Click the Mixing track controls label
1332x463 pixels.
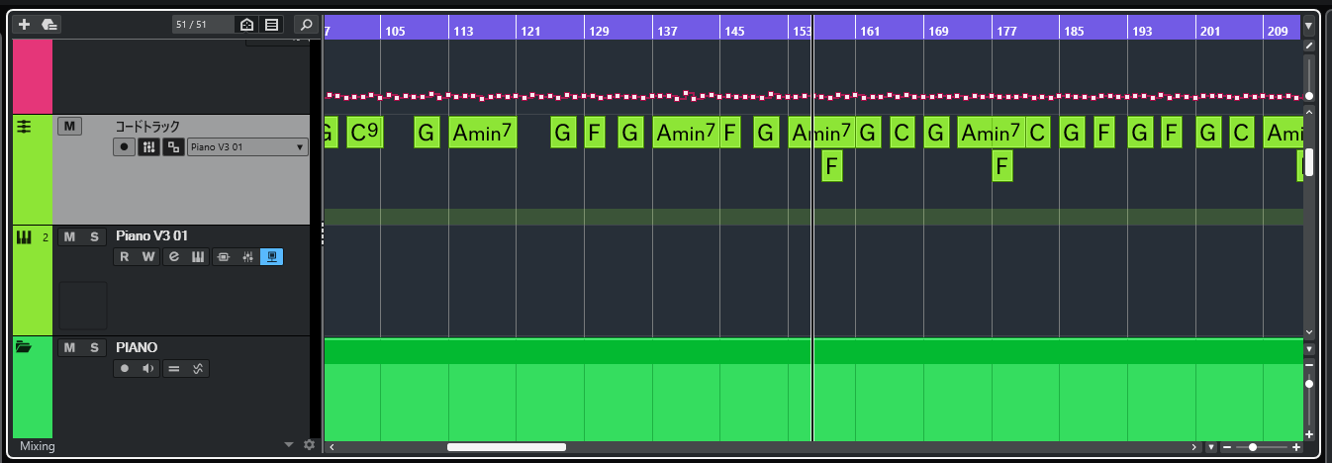(38, 446)
